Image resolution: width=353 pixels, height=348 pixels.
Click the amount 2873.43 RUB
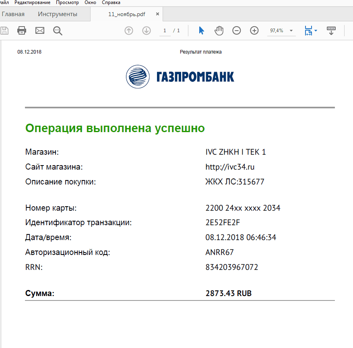pyautogui.click(x=229, y=293)
